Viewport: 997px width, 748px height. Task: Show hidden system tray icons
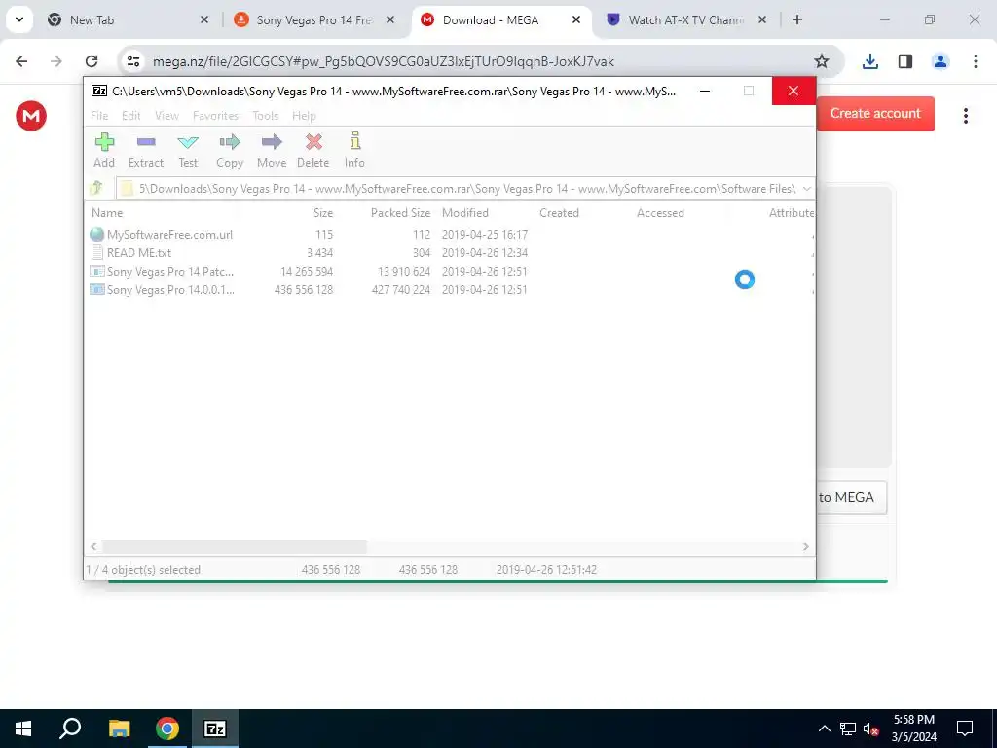click(824, 729)
